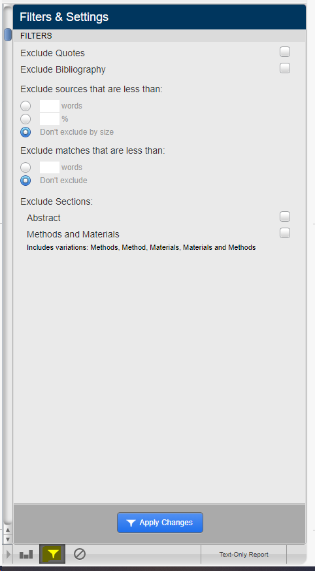The image size is (315, 571).
Task: Select the percent radio for excluding sources
Action: (25, 119)
